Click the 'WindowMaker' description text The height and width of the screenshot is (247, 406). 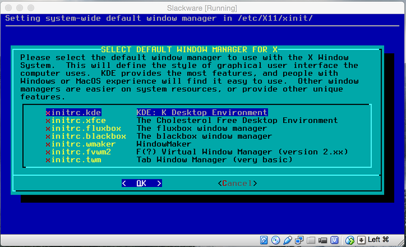[x=164, y=144]
